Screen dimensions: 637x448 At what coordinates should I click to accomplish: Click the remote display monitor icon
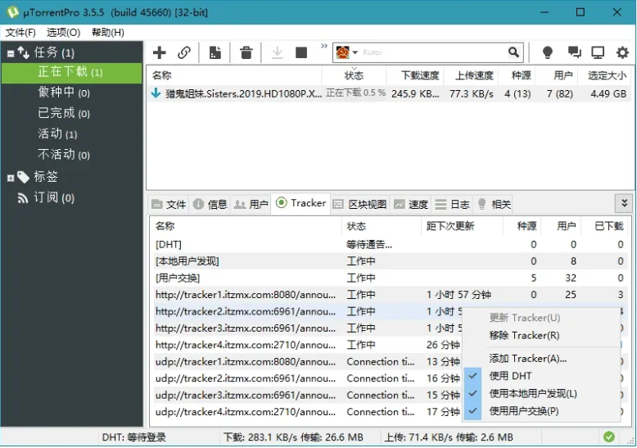coord(598,53)
